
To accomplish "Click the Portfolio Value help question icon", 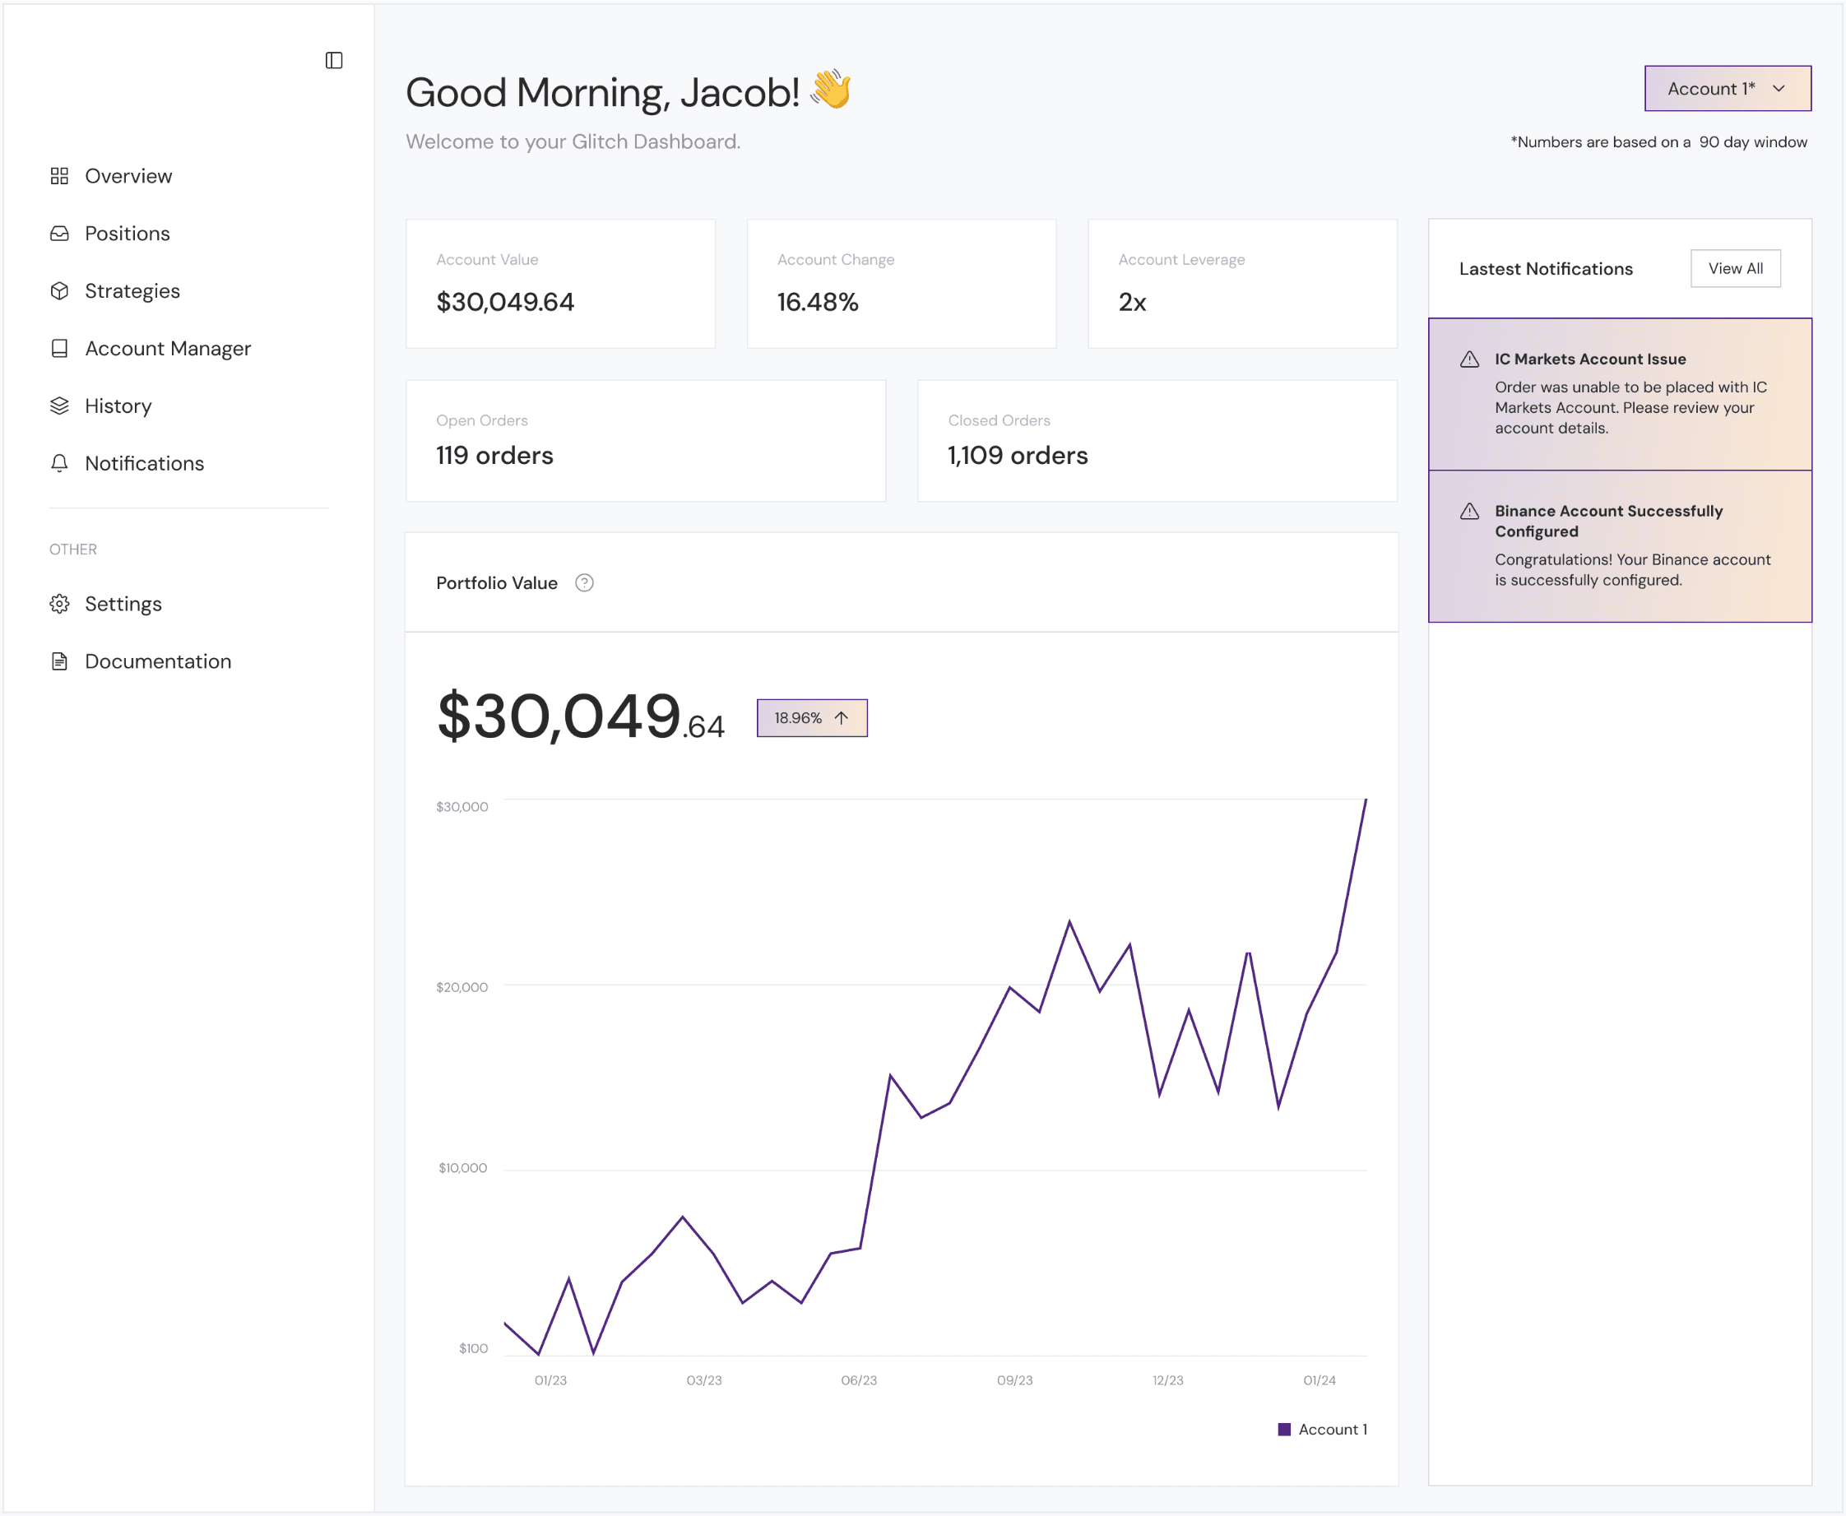I will coord(584,583).
